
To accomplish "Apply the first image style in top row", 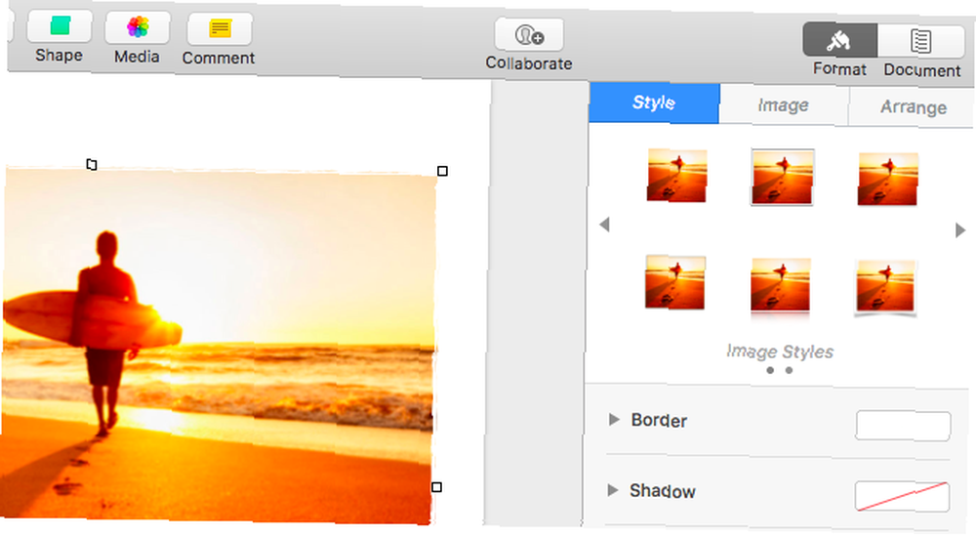I will click(677, 175).
